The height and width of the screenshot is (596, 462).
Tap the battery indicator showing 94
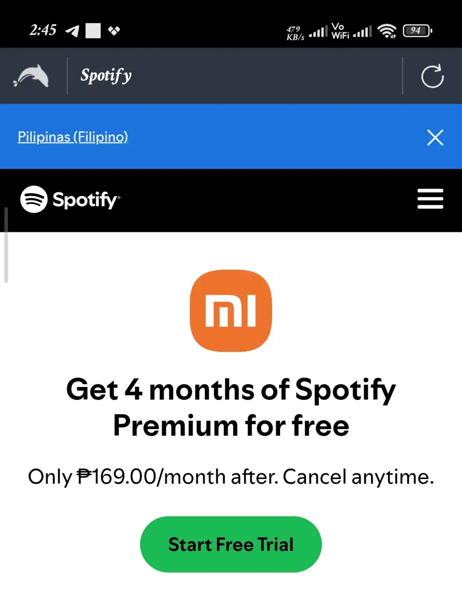(417, 31)
